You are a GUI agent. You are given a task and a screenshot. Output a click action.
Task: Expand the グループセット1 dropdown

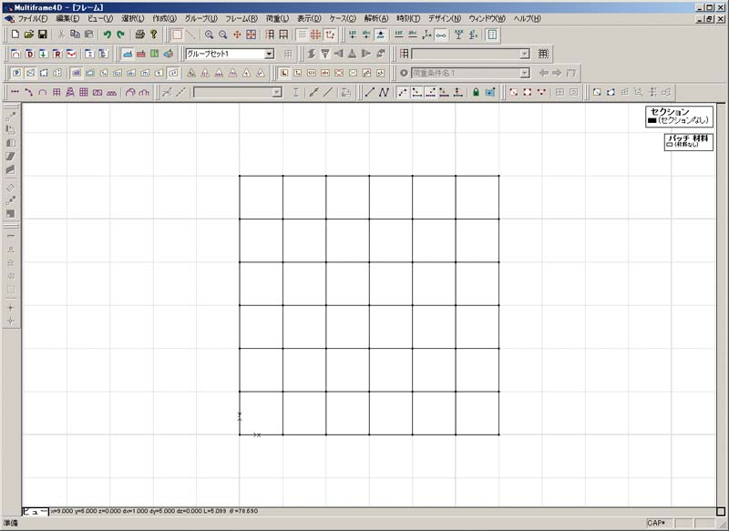[x=269, y=54]
